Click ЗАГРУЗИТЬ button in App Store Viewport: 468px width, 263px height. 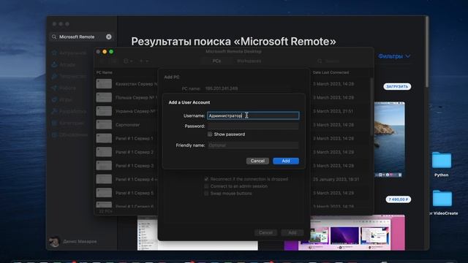tap(397, 86)
